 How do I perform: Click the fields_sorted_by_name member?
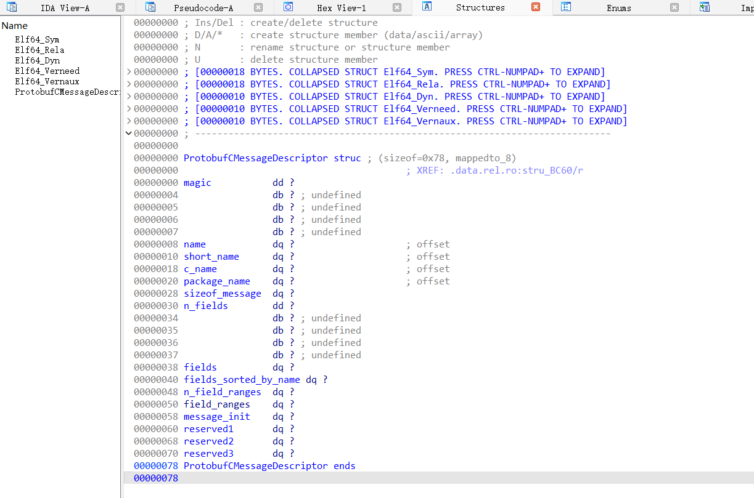[x=242, y=380]
